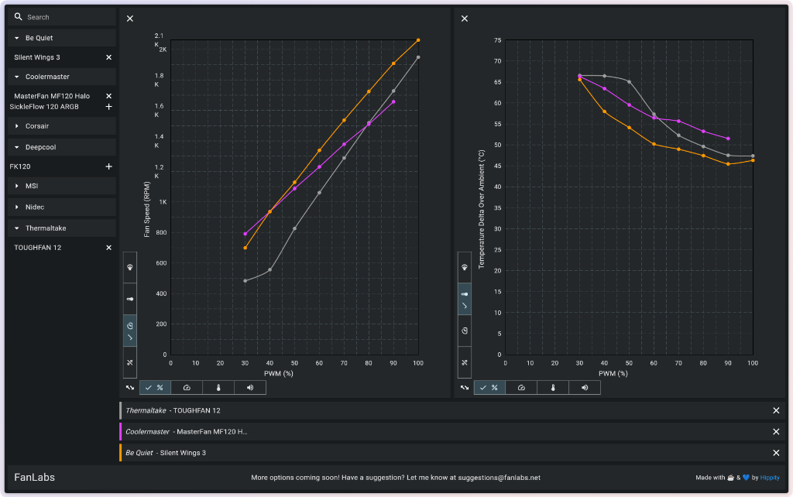Toggle selected RPM gauge y-axis in fan speed chart
Screen dimensions: 793x497
(x=130, y=331)
